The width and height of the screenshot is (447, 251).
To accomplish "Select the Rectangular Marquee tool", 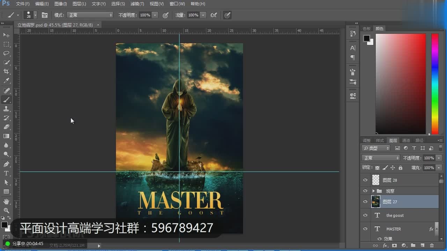I will 6,44.
